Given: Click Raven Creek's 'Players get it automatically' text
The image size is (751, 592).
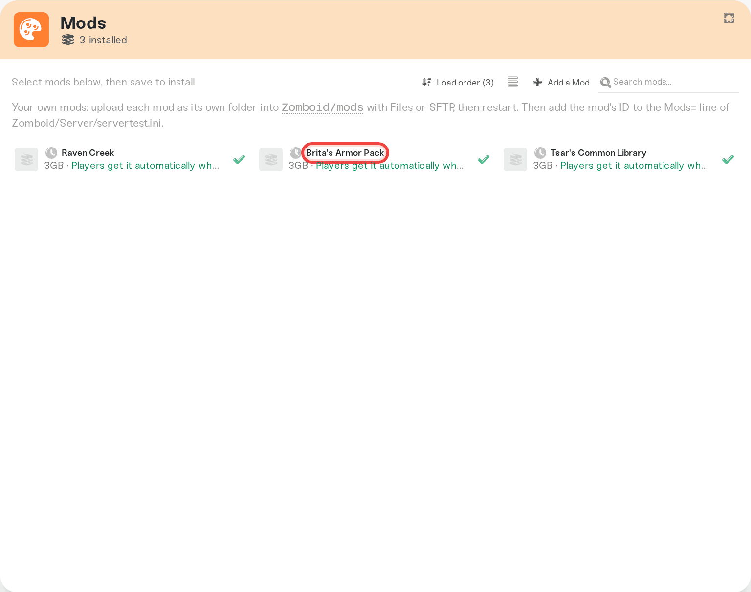Looking at the screenshot, I should point(145,166).
